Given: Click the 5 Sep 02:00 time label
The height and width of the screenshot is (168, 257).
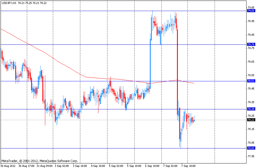Looking at the screenshot, I should point(116,166).
